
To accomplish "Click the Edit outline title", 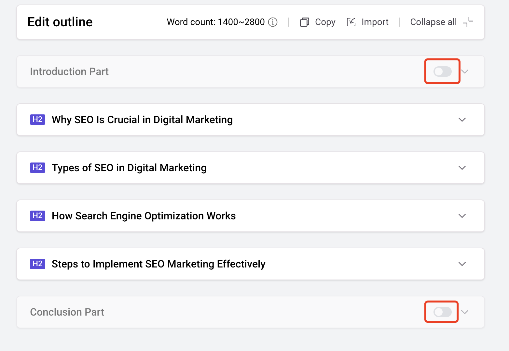I will click(x=60, y=22).
